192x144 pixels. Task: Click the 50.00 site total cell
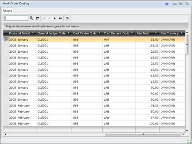coord(147,112)
